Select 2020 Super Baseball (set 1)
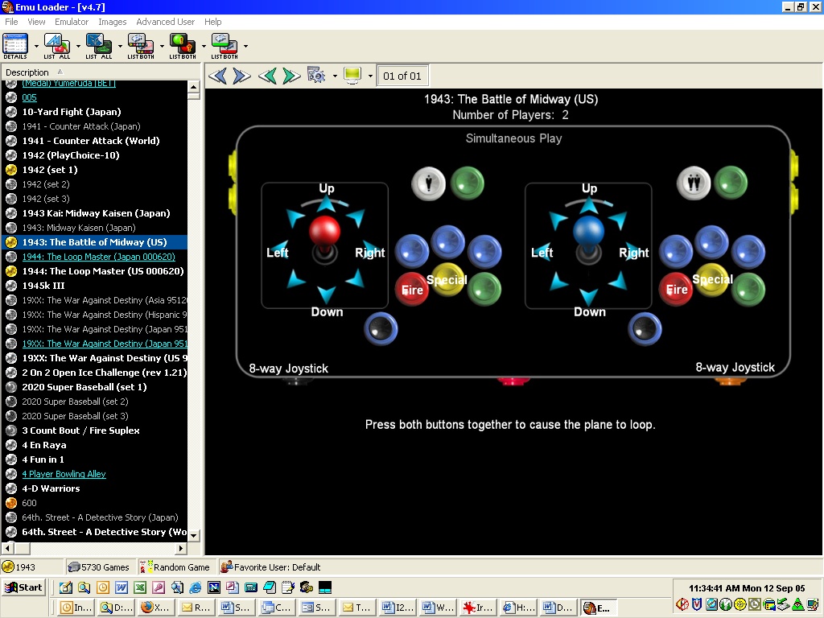This screenshot has width=824, height=618. [84, 387]
